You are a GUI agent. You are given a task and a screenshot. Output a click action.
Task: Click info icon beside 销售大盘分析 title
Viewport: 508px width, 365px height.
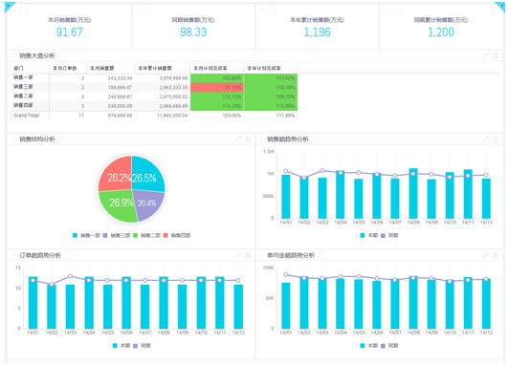[62, 55]
